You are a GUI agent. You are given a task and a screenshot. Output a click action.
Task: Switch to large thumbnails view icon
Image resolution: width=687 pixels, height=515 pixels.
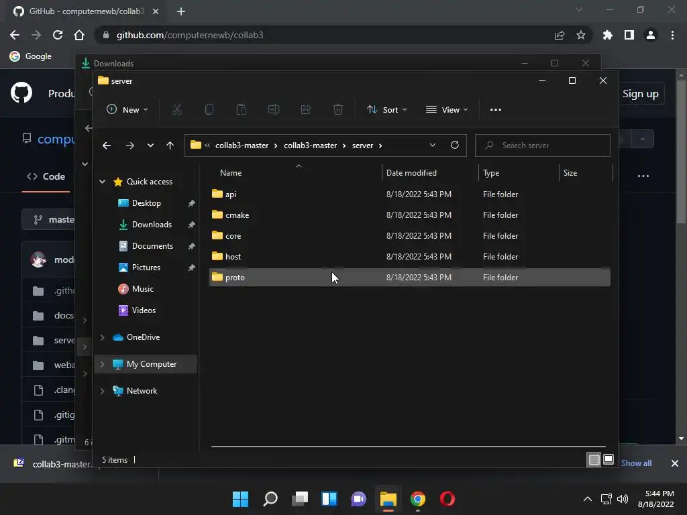[x=609, y=459]
